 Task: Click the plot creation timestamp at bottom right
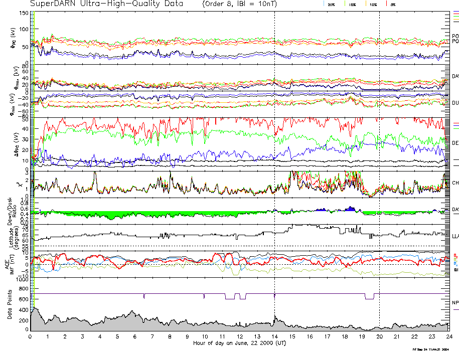click(x=430, y=349)
